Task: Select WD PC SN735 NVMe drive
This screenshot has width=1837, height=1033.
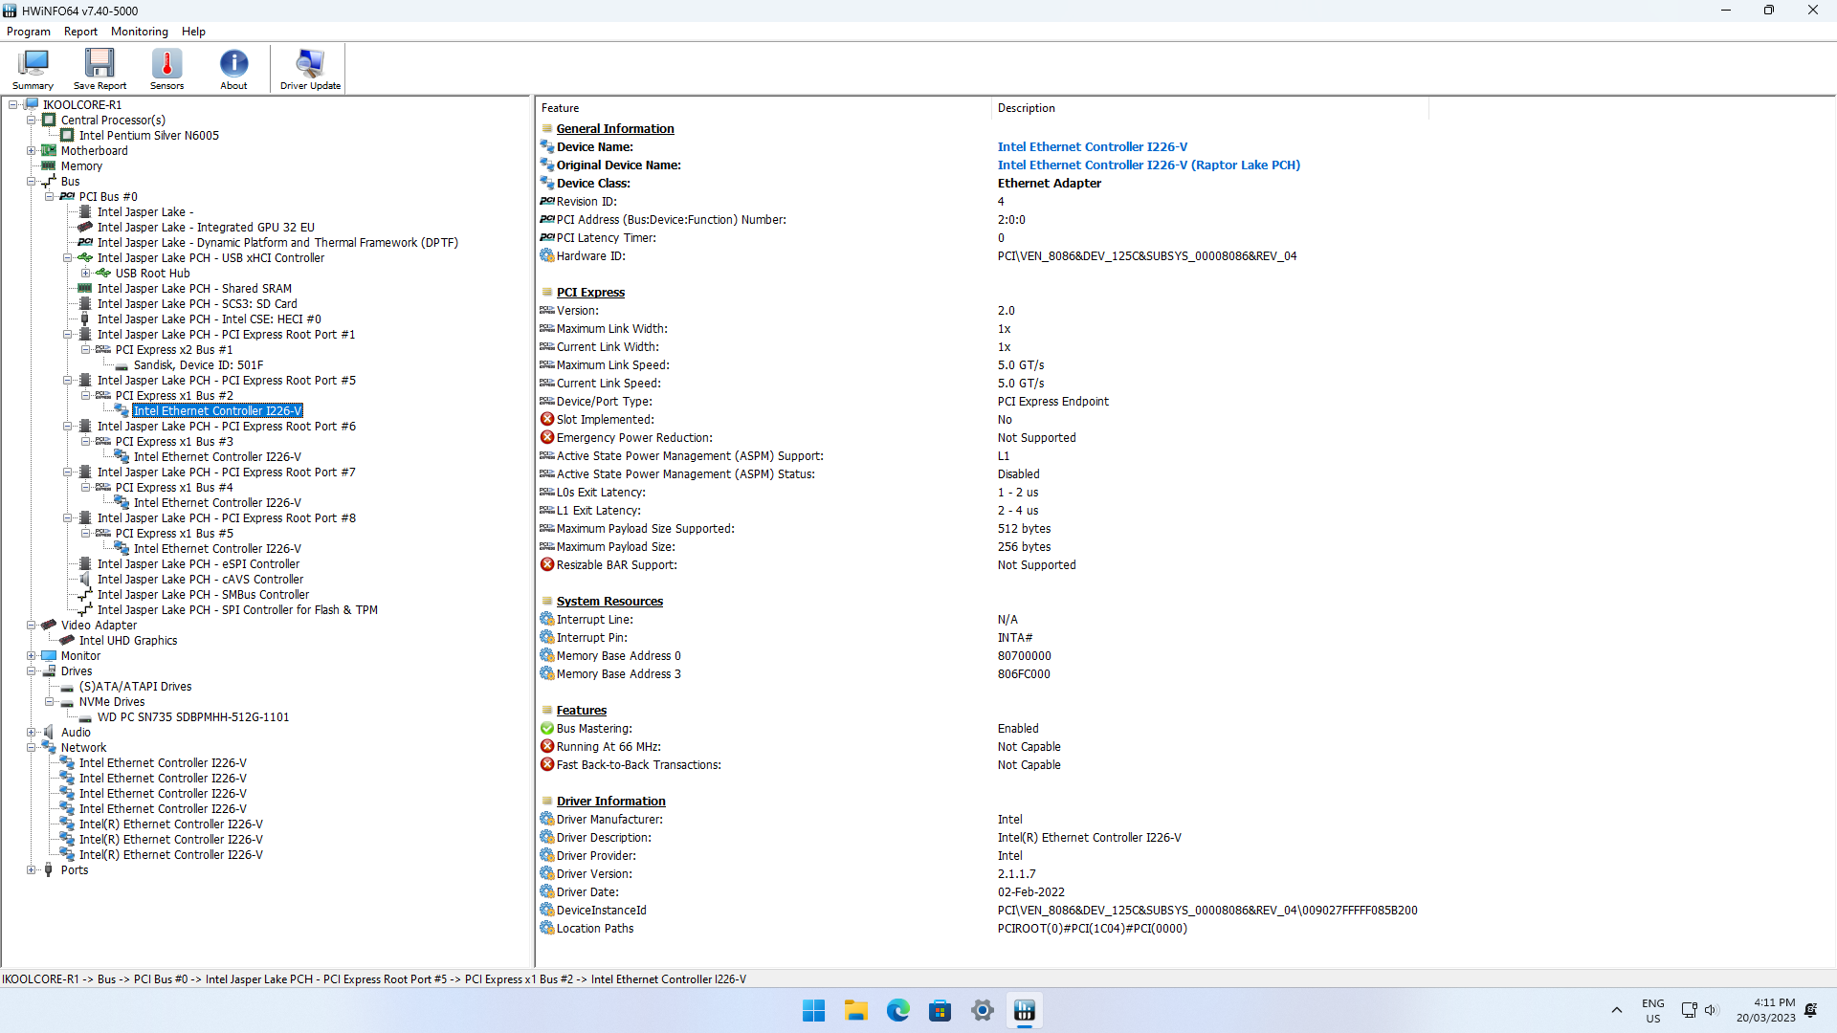Action: 192,717
